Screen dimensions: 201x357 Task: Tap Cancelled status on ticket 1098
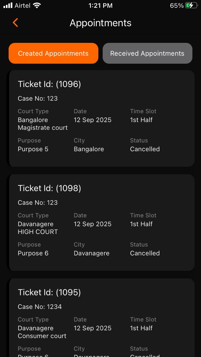(145, 253)
